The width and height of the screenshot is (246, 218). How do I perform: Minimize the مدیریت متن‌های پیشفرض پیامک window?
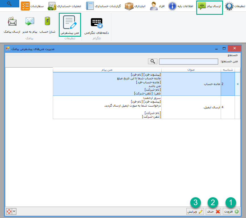[x=216, y=49]
